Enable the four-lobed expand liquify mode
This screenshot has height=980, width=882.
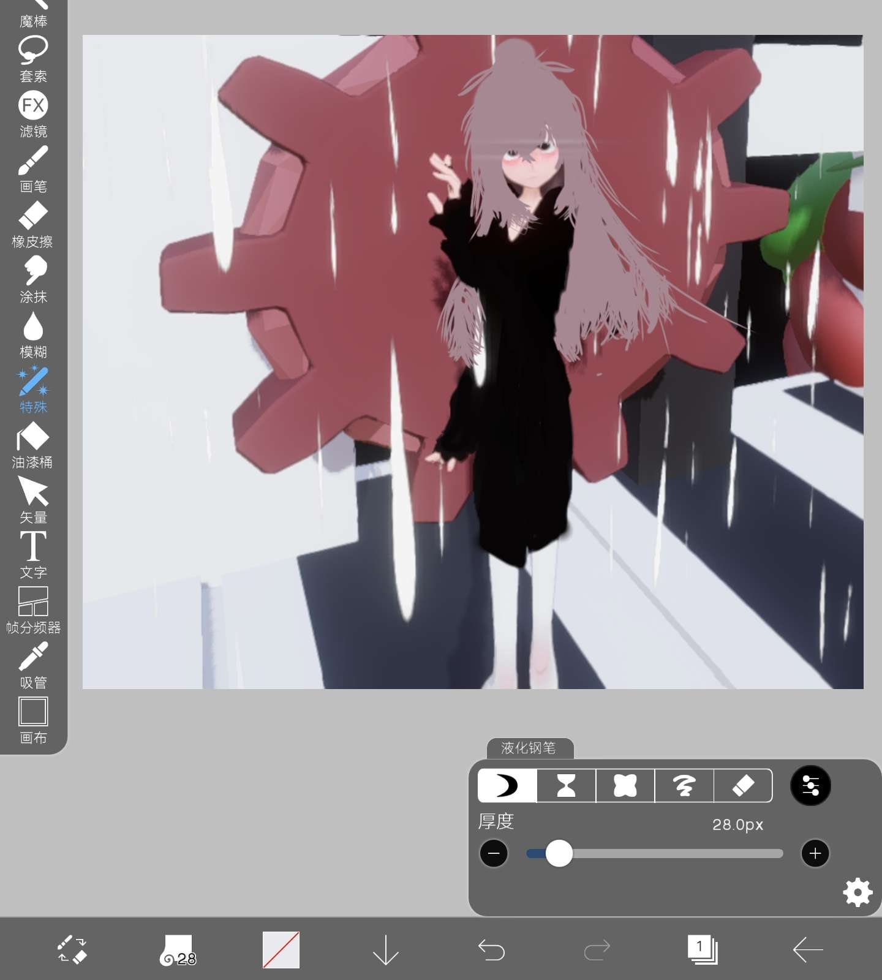point(625,785)
